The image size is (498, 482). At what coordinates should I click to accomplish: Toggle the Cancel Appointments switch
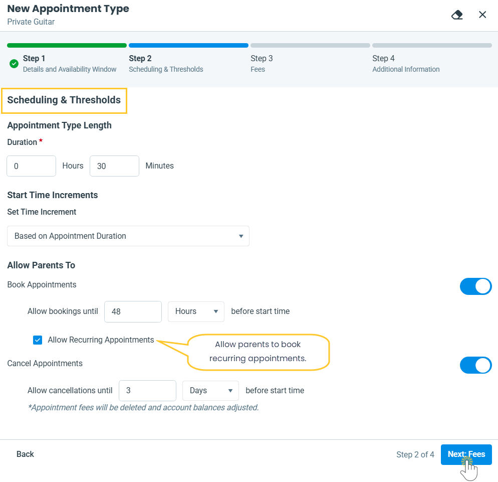pos(475,365)
